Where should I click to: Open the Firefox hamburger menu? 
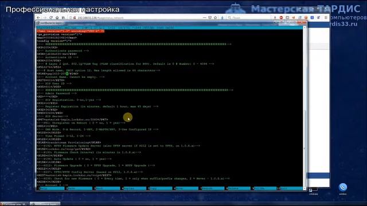[326, 18]
